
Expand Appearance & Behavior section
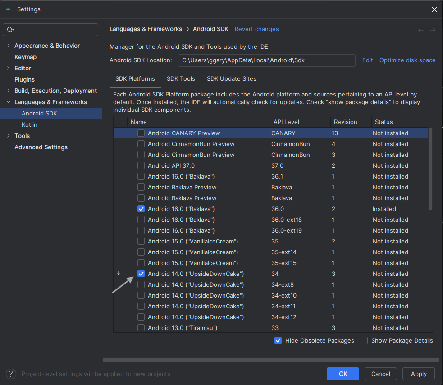tap(8, 46)
